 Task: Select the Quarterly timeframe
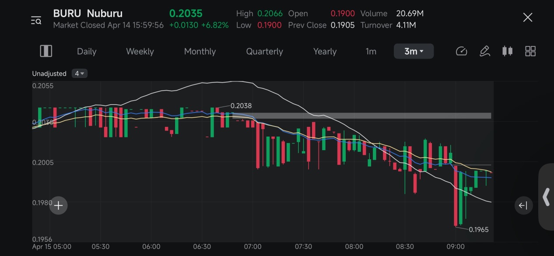pos(265,51)
